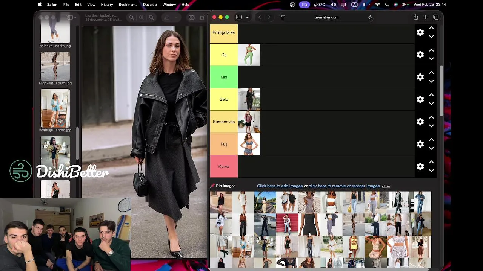Toggle Pin Images

click(223, 186)
